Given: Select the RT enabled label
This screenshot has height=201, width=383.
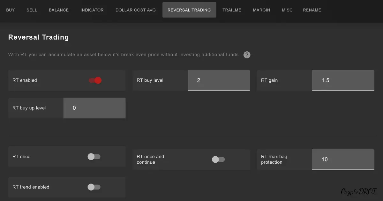Looking at the screenshot, I should point(25,80).
